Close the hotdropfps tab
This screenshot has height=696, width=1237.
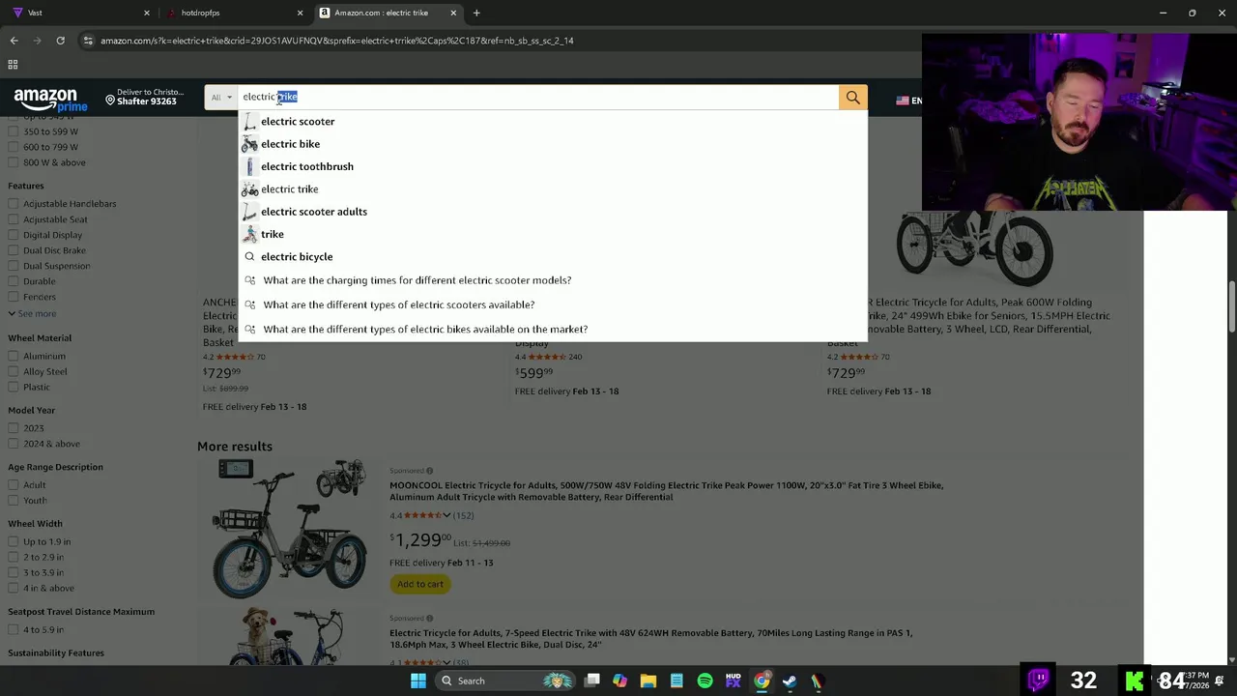coord(300,13)
